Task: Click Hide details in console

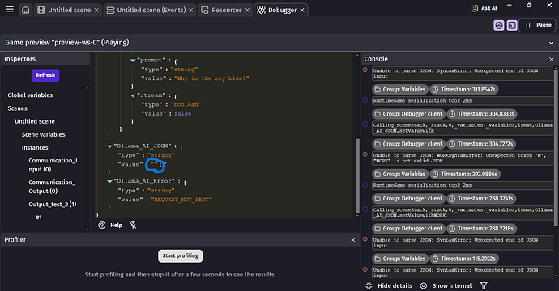Action: click(389, 285)
